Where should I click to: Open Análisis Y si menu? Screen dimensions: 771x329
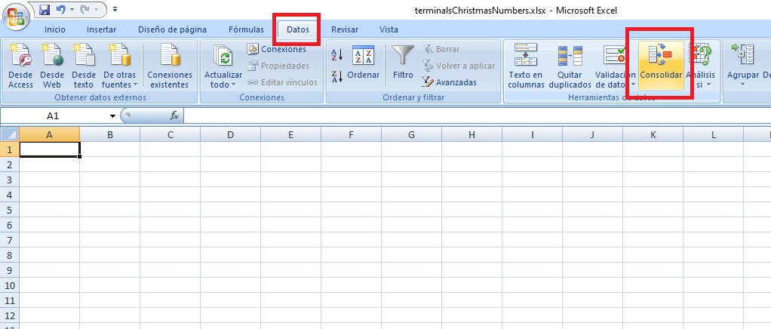pyautogui.click(x=700, y=66)
